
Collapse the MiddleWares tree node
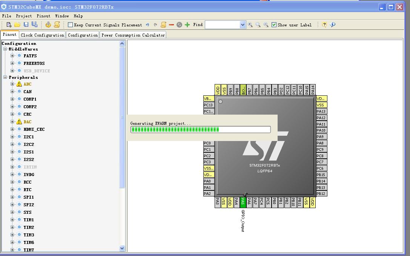pyautogui.click(x=5, y=49)
